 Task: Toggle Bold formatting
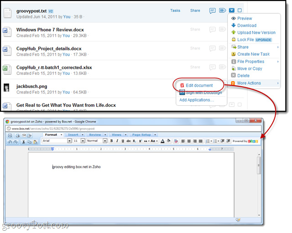(111, 141)
